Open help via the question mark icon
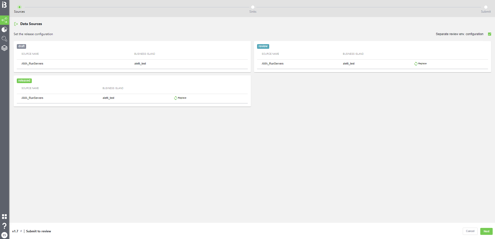 4,226
